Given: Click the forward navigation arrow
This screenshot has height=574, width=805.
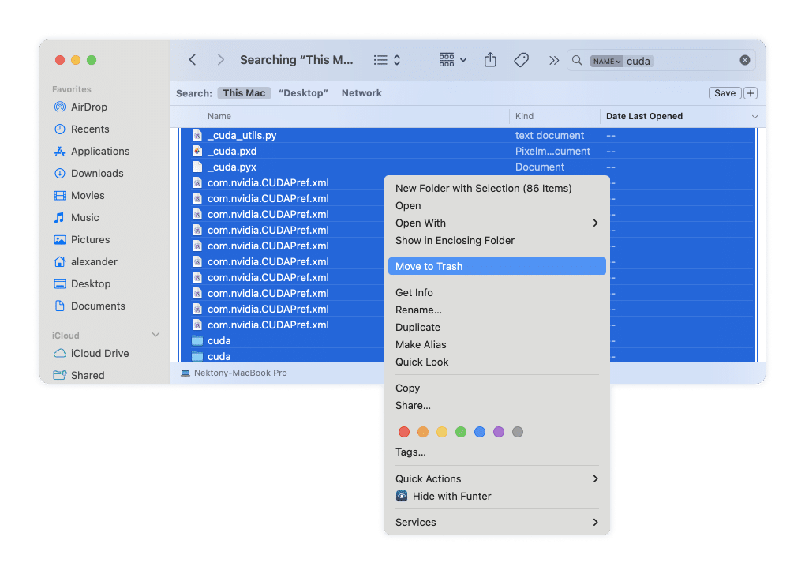Looking at the screenshot, I should (221, 60).
